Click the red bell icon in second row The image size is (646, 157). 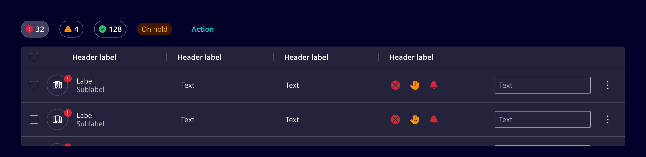(x=433, y=119)
